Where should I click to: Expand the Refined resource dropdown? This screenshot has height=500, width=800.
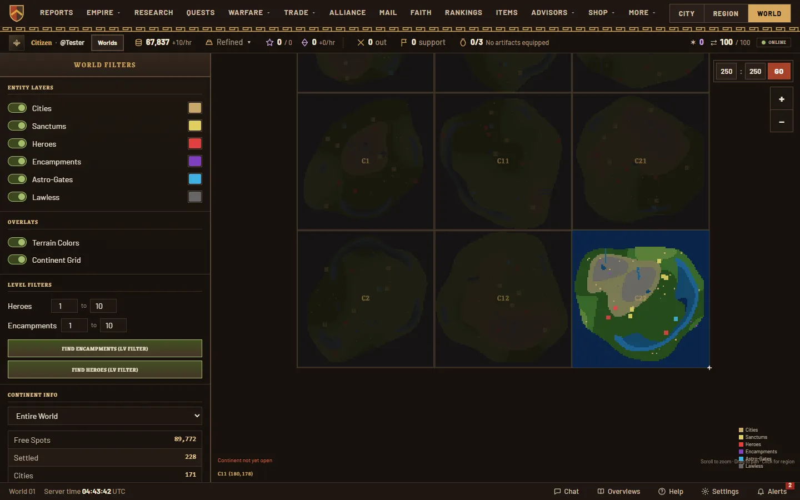point(228,42)
